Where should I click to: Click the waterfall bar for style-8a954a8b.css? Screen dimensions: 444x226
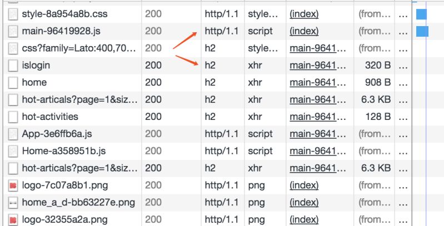point(421,14)
